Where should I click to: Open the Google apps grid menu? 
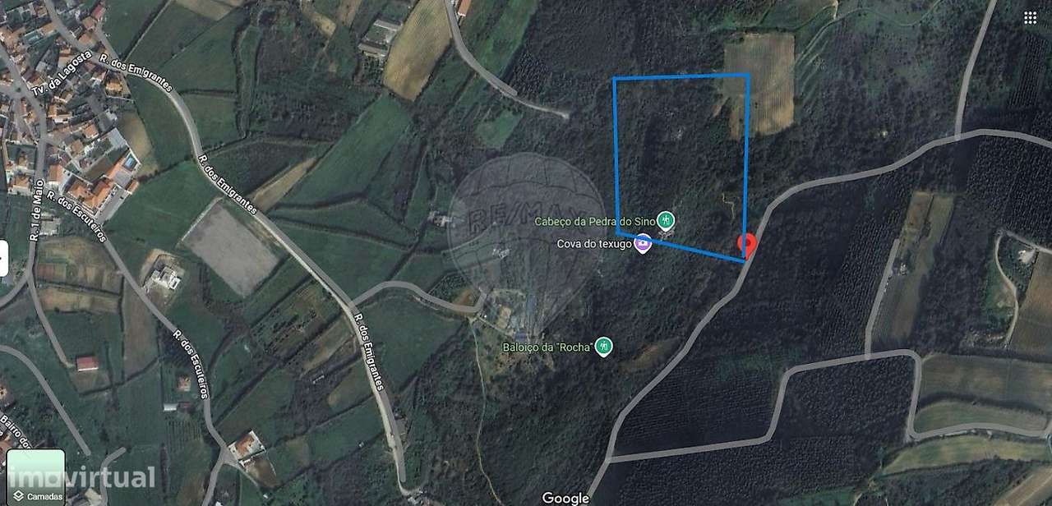click(1031, 18)
